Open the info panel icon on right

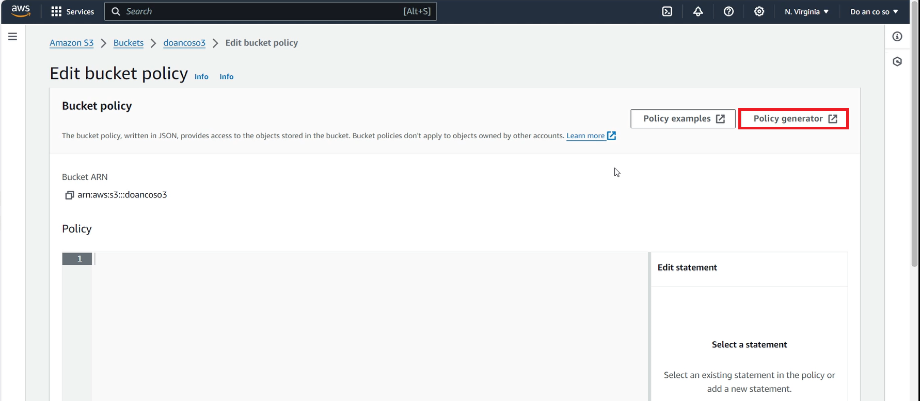[x=897, y=37]
